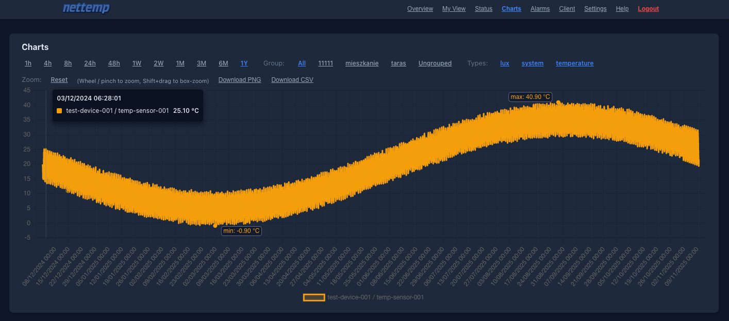Filter by temperature sensor type
729x321 pixels.
click(574, 63)
